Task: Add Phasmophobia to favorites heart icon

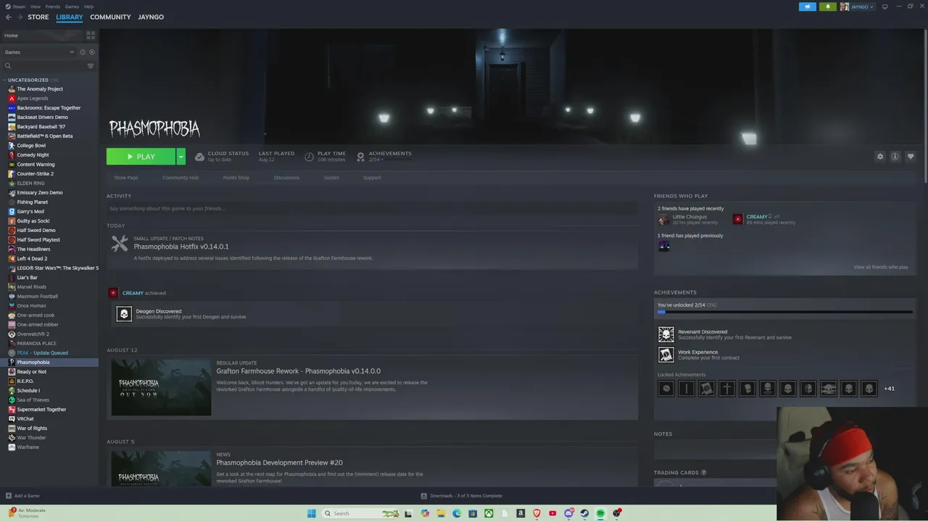Action: 911,157
